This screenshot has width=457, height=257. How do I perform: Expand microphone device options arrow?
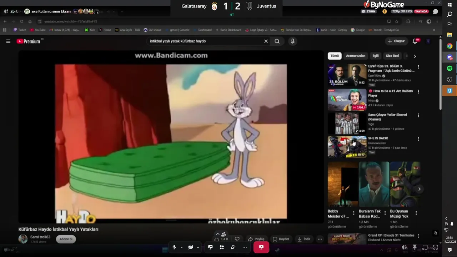[x=181, y=247]
